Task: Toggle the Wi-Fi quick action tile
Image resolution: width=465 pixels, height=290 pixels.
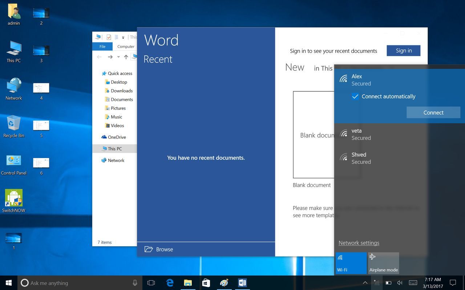Action: (x=351, y=263)
